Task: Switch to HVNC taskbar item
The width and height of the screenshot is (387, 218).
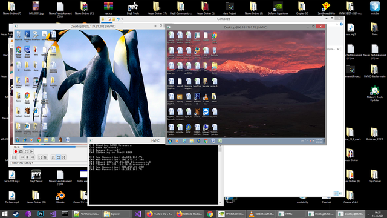Action: (x=291, y=214)
